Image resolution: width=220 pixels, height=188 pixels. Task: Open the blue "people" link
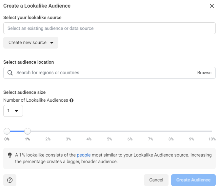click(x=84, y=155)
